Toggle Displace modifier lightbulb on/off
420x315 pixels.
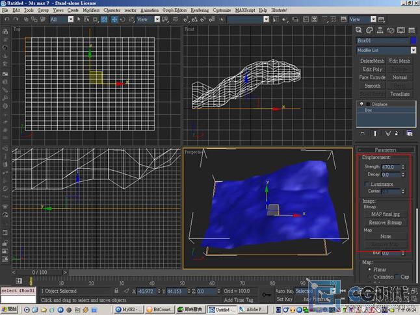pyautogui.click(x=361, y=104)
